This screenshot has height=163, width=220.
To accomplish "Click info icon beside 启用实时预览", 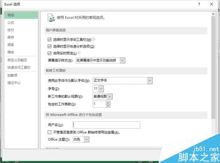I will tap(79, 53).
